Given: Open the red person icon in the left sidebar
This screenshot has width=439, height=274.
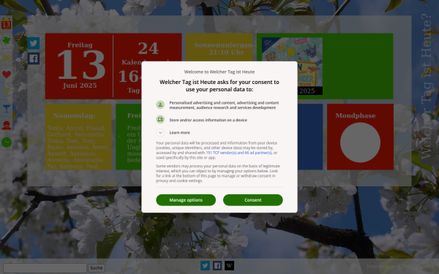Looking at the screenshot, I should [x=7, y=125].
